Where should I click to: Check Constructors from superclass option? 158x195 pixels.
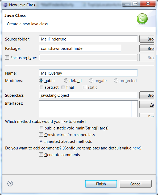point(41,135)
